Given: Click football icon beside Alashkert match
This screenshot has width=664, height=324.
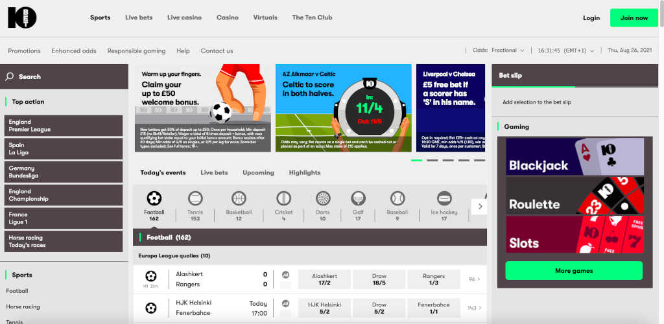Looking at the screenshot, I should (150, 276).
